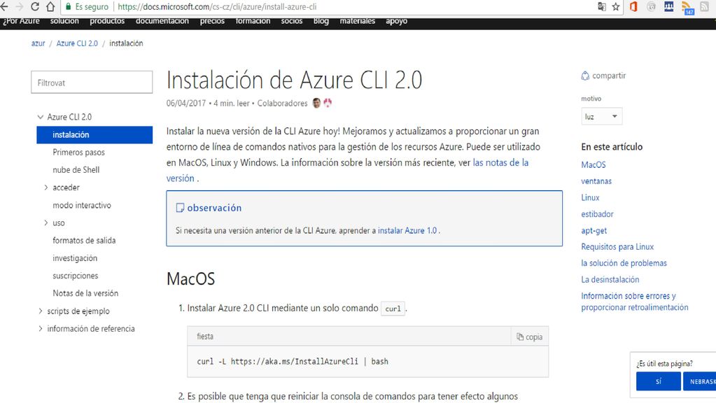The height and width of the screenshot is (403, 716).
Task: Click Azure CLI 2.0 breadcrumb link
Action: click(77, 43)
